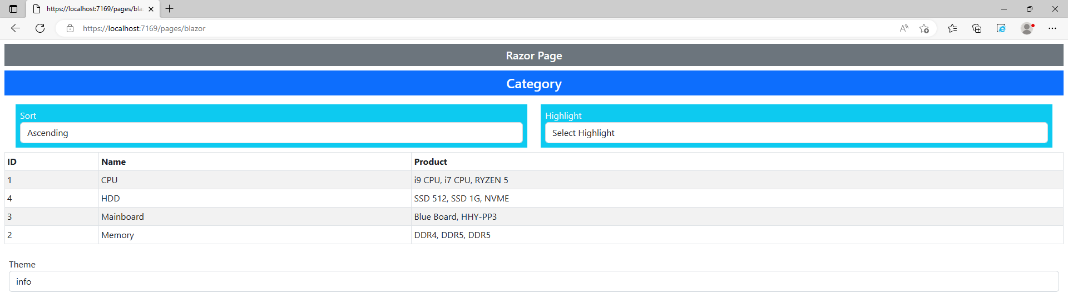Open the Internet Explorer mode icon
1068x308 pixels.
[x=1001, y=28]
